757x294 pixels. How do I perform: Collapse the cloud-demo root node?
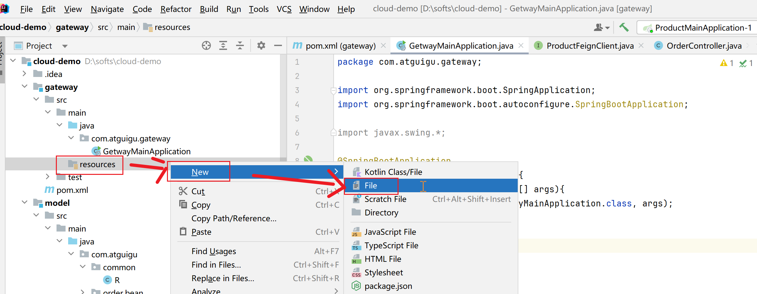13,61
